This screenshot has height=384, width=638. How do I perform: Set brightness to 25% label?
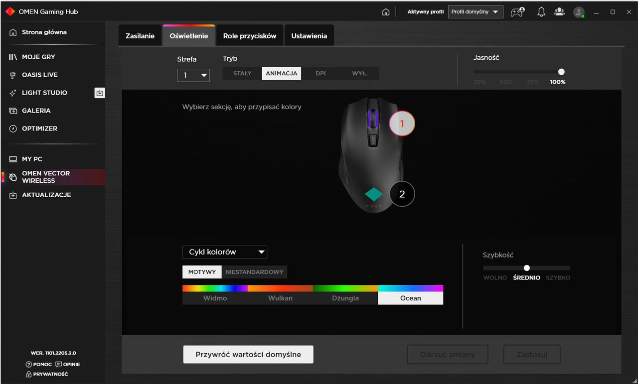point(479,82)
